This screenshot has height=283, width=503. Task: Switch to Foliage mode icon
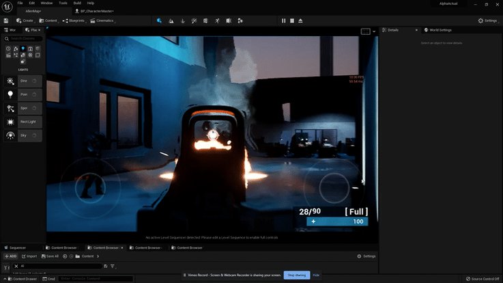(x=182, y=21)
